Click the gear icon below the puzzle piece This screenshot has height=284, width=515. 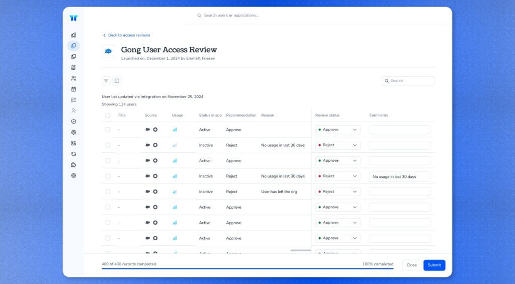(73, 175)
